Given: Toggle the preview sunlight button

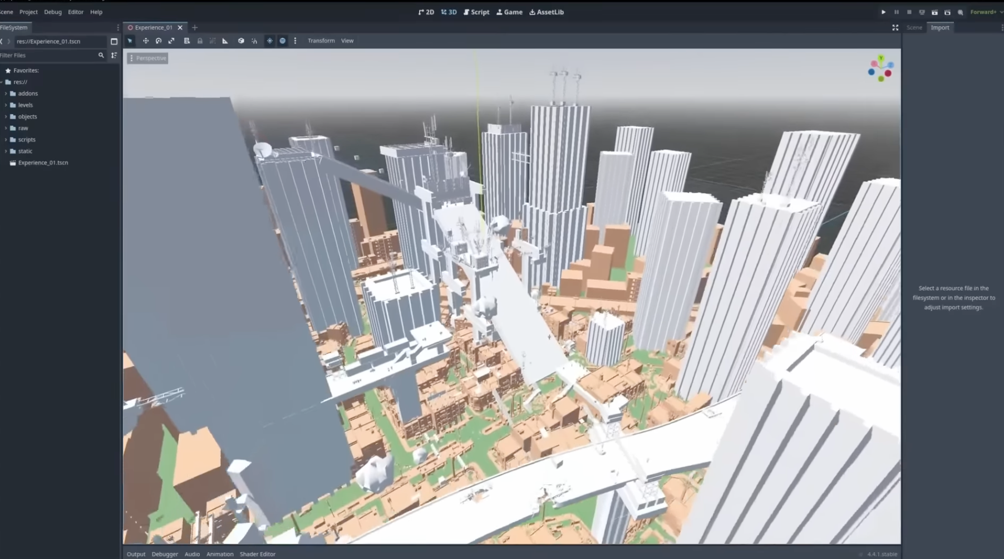Looking at the screenshot, I should click(269, 41).
